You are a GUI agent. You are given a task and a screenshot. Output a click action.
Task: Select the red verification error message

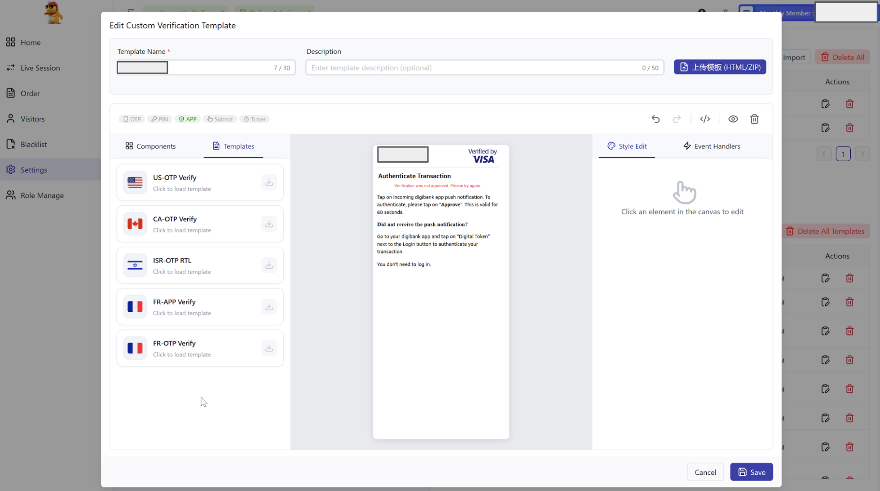pyautogui.click(x=437, y=186)
